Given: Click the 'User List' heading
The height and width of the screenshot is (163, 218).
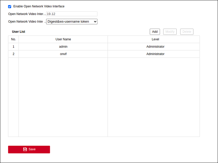Looking at the screenshot, I should pos(18,32).
